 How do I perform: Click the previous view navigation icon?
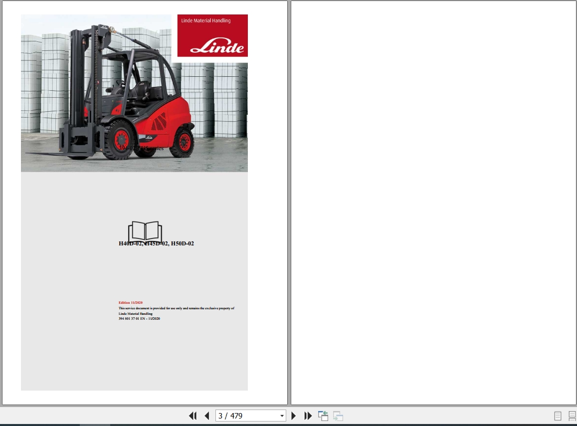coord(323,416)
